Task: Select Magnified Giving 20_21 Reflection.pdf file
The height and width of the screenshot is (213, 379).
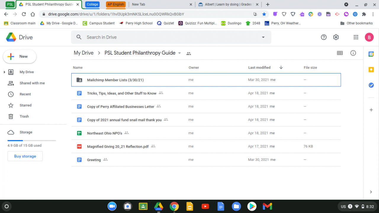Action: (206, 146)
